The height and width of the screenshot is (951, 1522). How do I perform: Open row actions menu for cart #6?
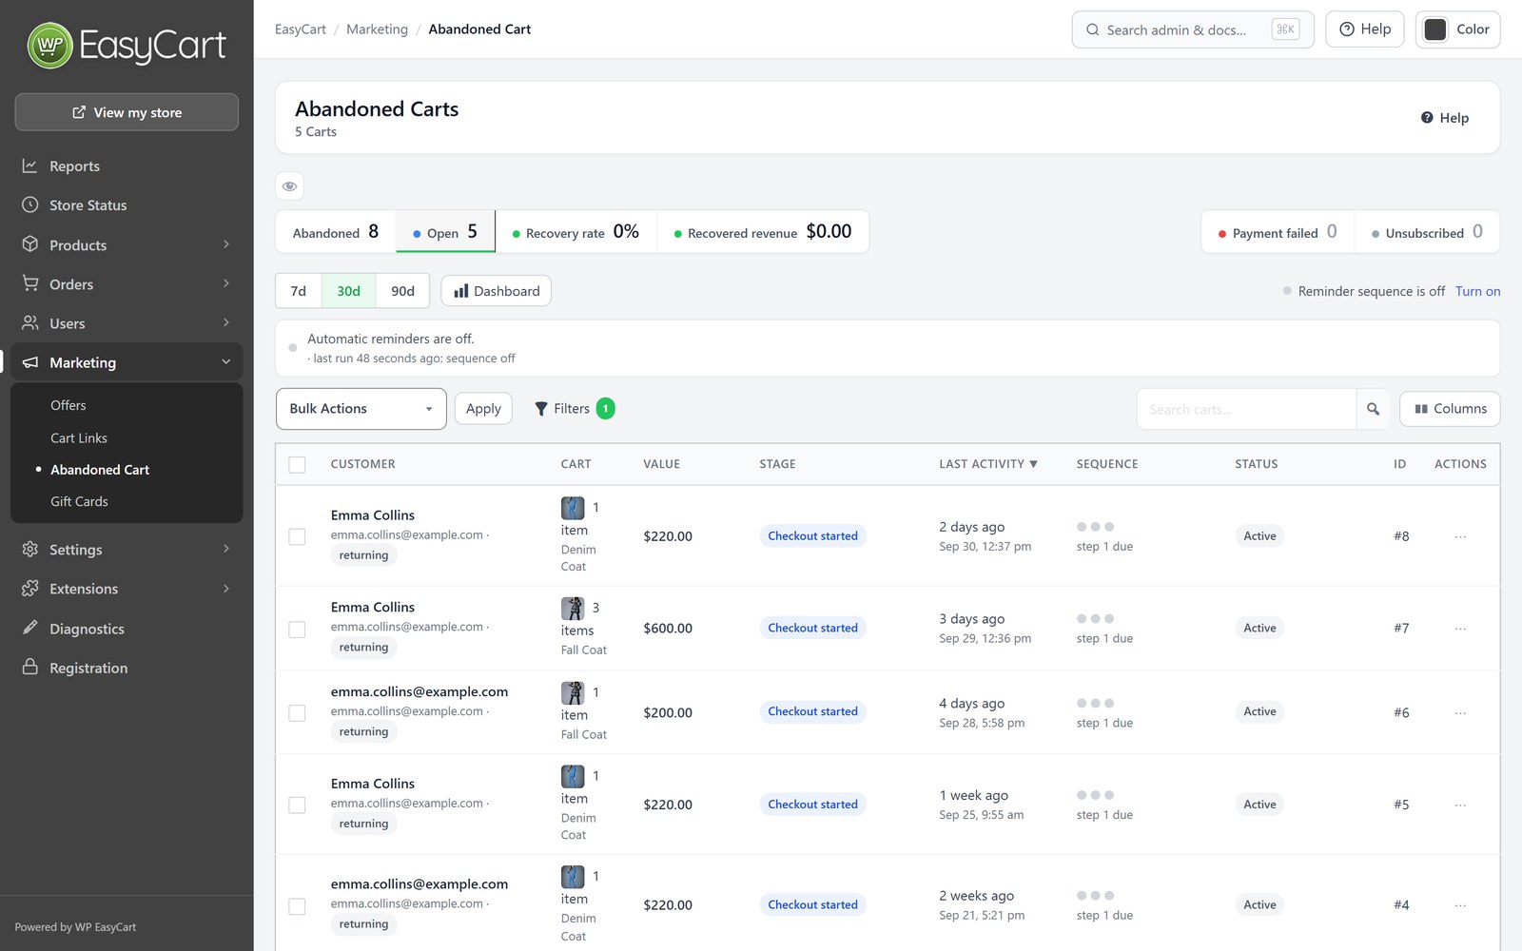coord(1460,712)
